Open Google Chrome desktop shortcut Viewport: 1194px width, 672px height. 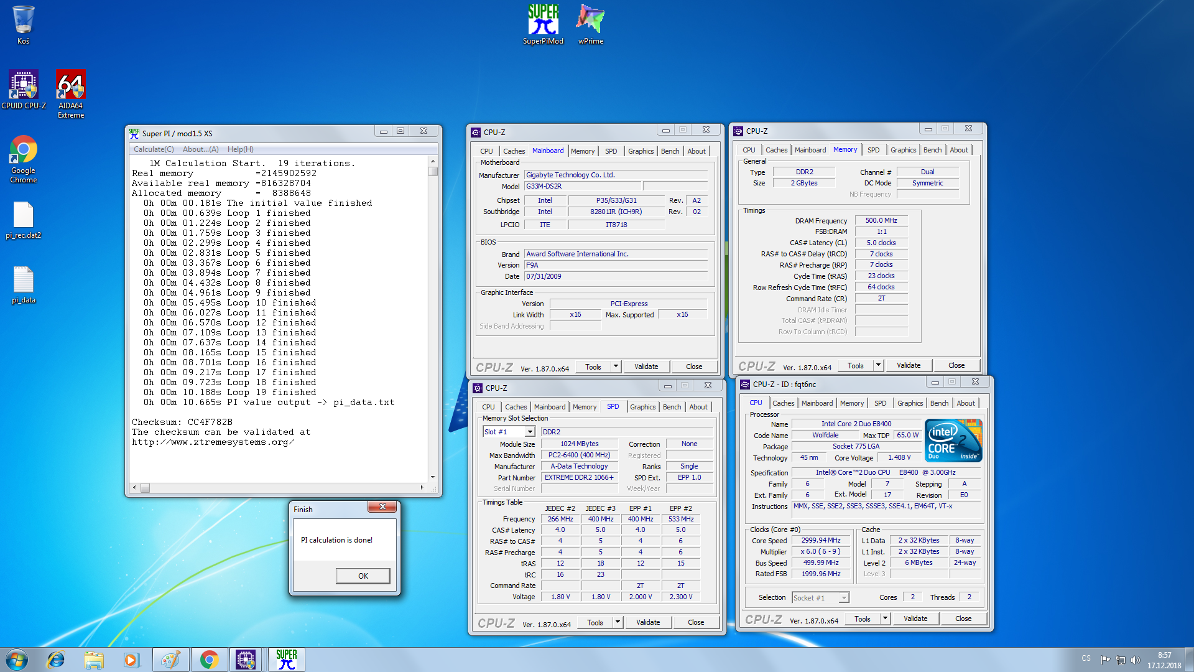(x=24, y=159)
